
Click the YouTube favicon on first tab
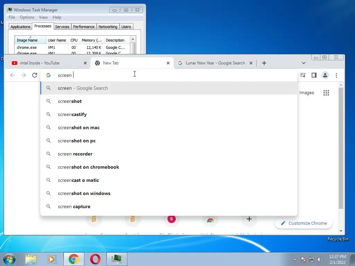pyautogui.click(x=15, y=63)
